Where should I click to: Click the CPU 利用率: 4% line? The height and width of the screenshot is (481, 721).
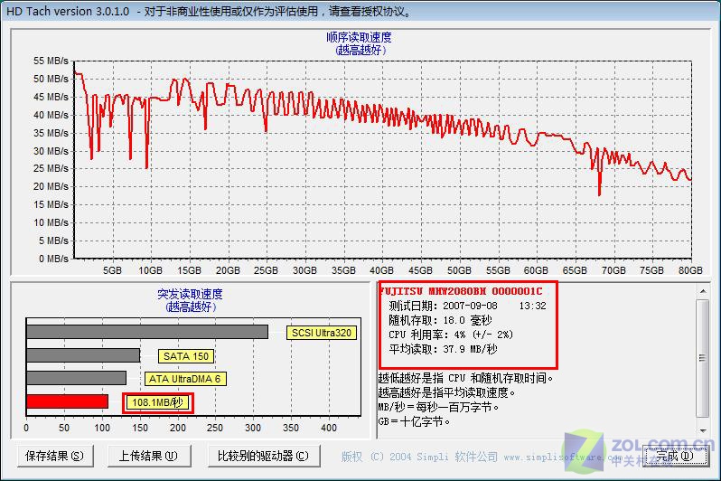click(x=451, y=335)
